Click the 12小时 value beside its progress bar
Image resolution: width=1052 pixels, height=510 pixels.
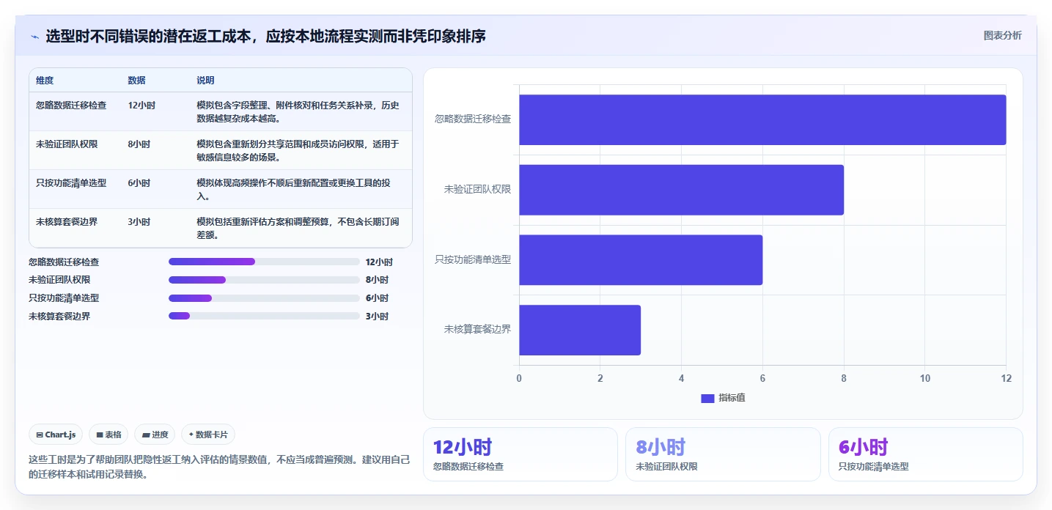coord(379,262)
